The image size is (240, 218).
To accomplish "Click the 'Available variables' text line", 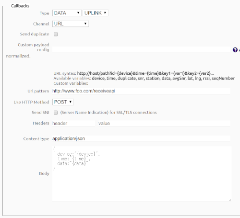I will 144,79.
